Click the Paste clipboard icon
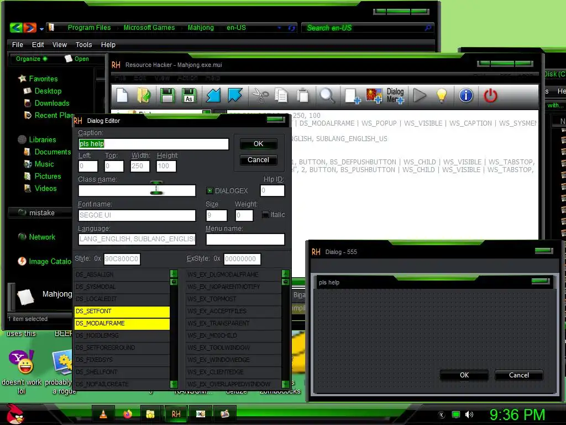This screenshot has height=425, width=566. point(303,95)
